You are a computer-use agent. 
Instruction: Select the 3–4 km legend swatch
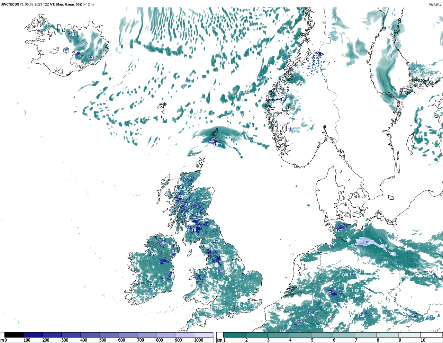click(278, 335)
